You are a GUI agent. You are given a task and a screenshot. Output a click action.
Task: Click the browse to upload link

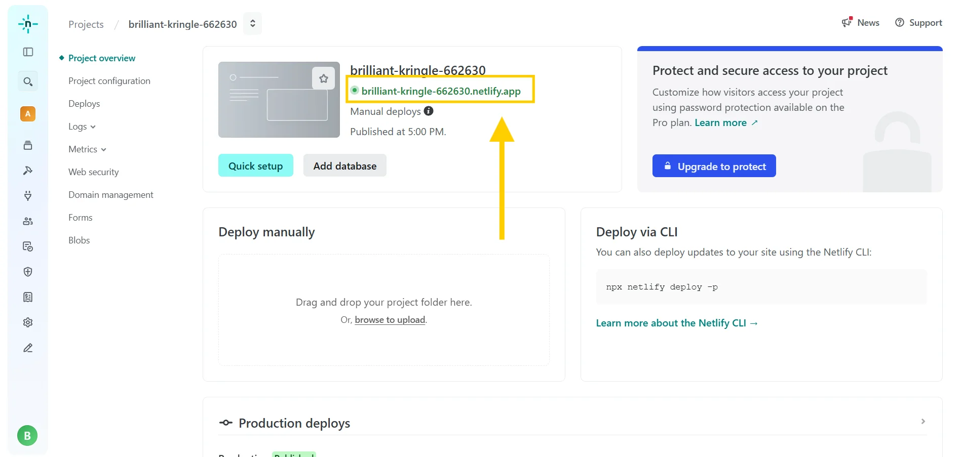tap(390, 320)
